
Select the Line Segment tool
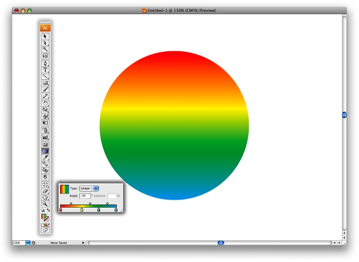45,76
